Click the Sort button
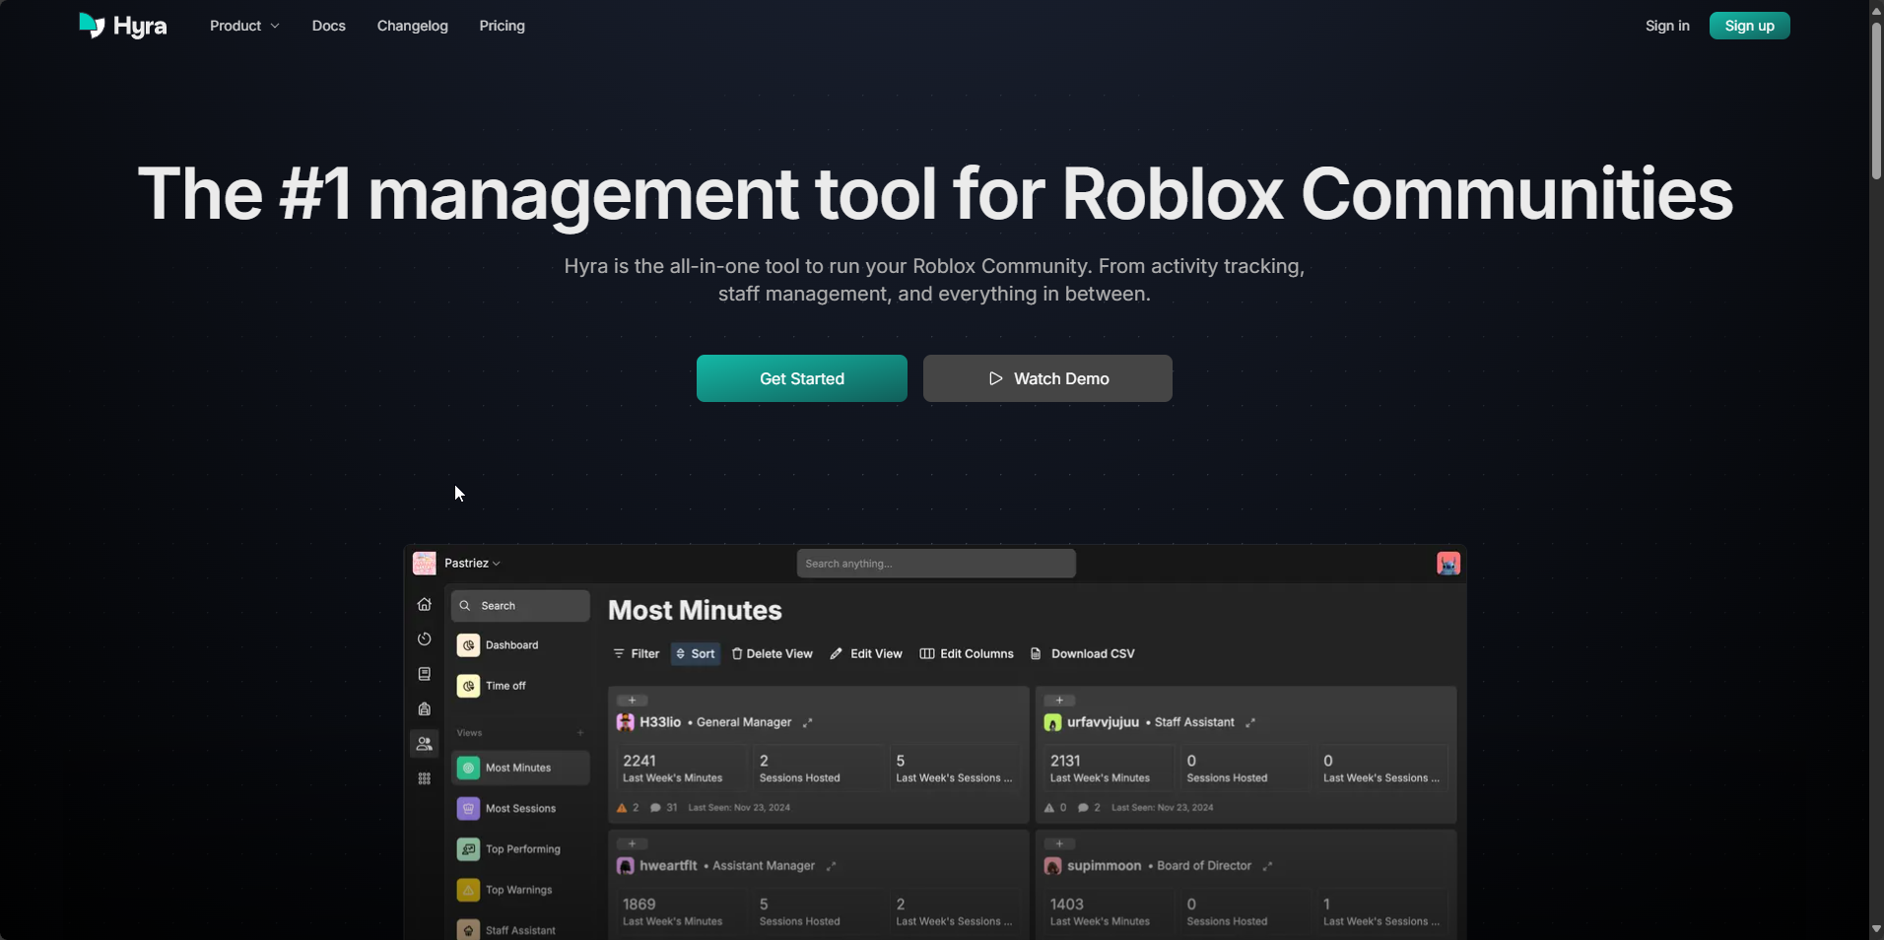The image size is (1884, 940). coord(696,654)
